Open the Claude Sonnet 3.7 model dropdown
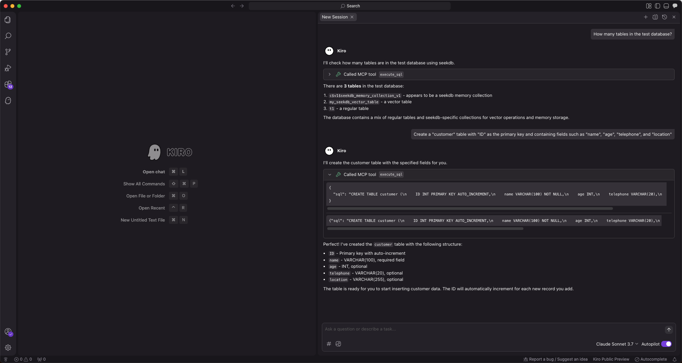This screenshot has height=363, width=682. tap(617, 344)
